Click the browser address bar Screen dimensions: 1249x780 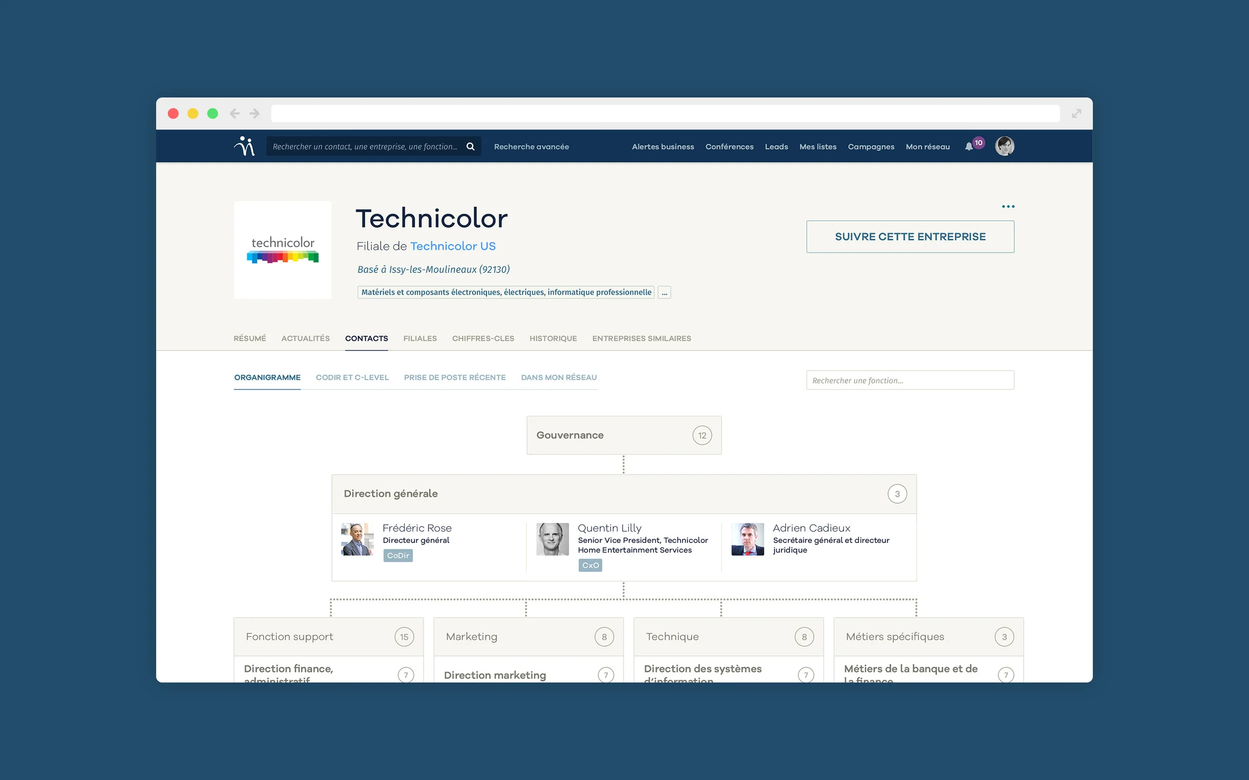coord(665,113)
